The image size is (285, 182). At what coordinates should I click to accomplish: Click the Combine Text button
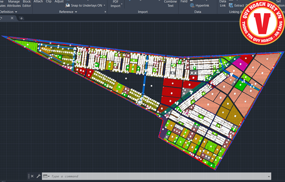[x=170, y=4]
